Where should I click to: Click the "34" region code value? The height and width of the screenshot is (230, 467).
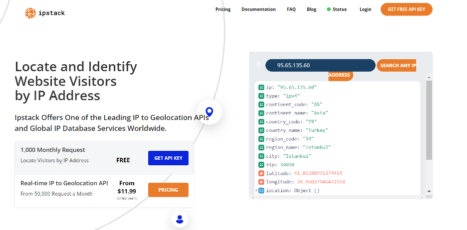pyautogui.click(x=308, y=139)
